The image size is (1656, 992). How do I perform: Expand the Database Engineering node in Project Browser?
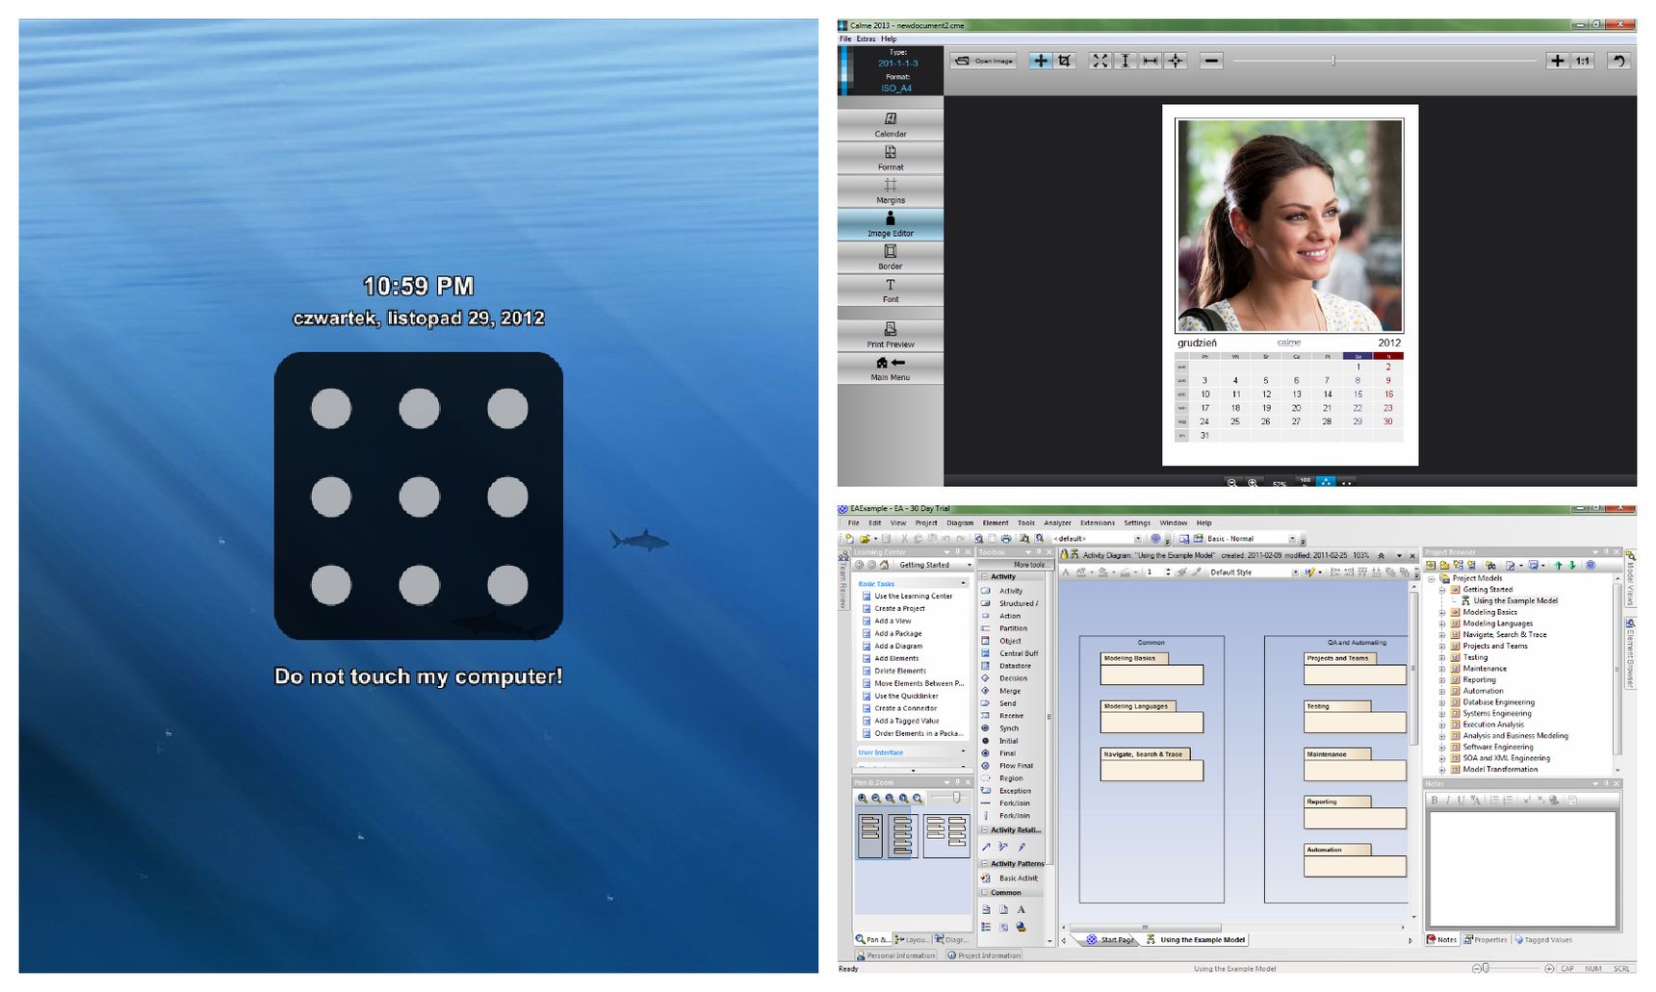[x=1442, y=702]
